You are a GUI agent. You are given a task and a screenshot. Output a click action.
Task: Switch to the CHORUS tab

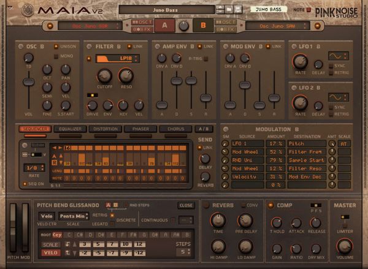point(176,129)
